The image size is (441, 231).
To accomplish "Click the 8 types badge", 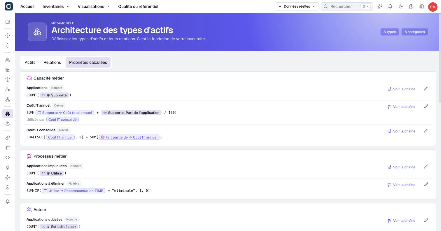I will pyautogui.click(x=389, y=32).
